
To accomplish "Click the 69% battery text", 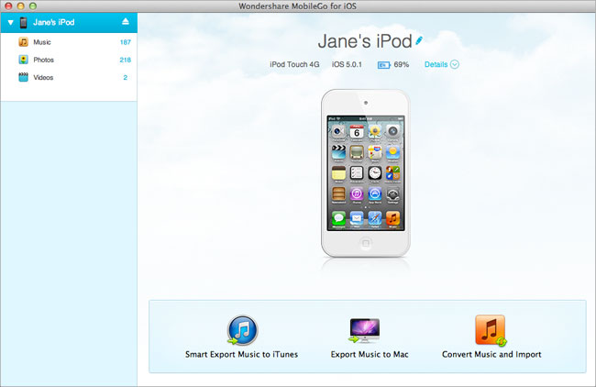I will tap(402, 64).
